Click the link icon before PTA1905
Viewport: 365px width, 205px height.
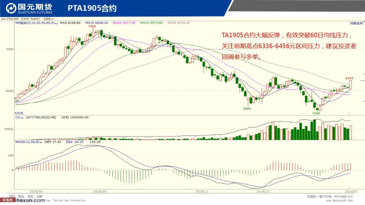click(x=3, y=19)
